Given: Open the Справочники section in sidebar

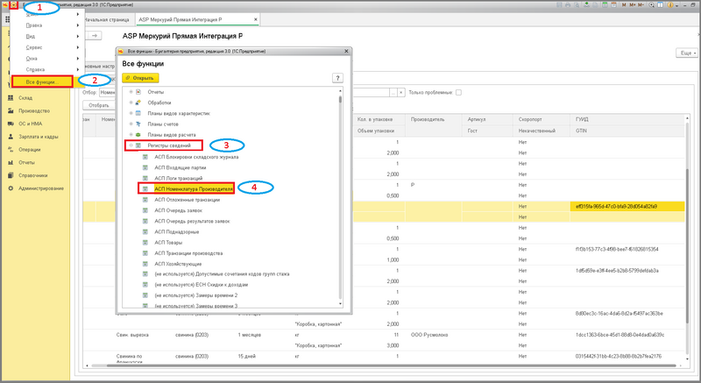Looking at the screenshot, I should (33, 175).
